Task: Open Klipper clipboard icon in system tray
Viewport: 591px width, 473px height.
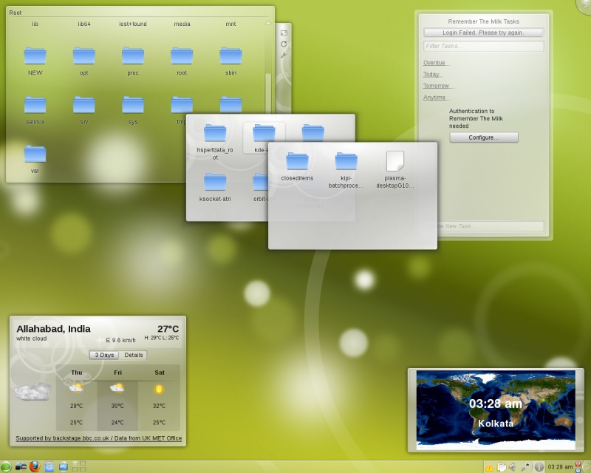Action: tap(502, 466)
